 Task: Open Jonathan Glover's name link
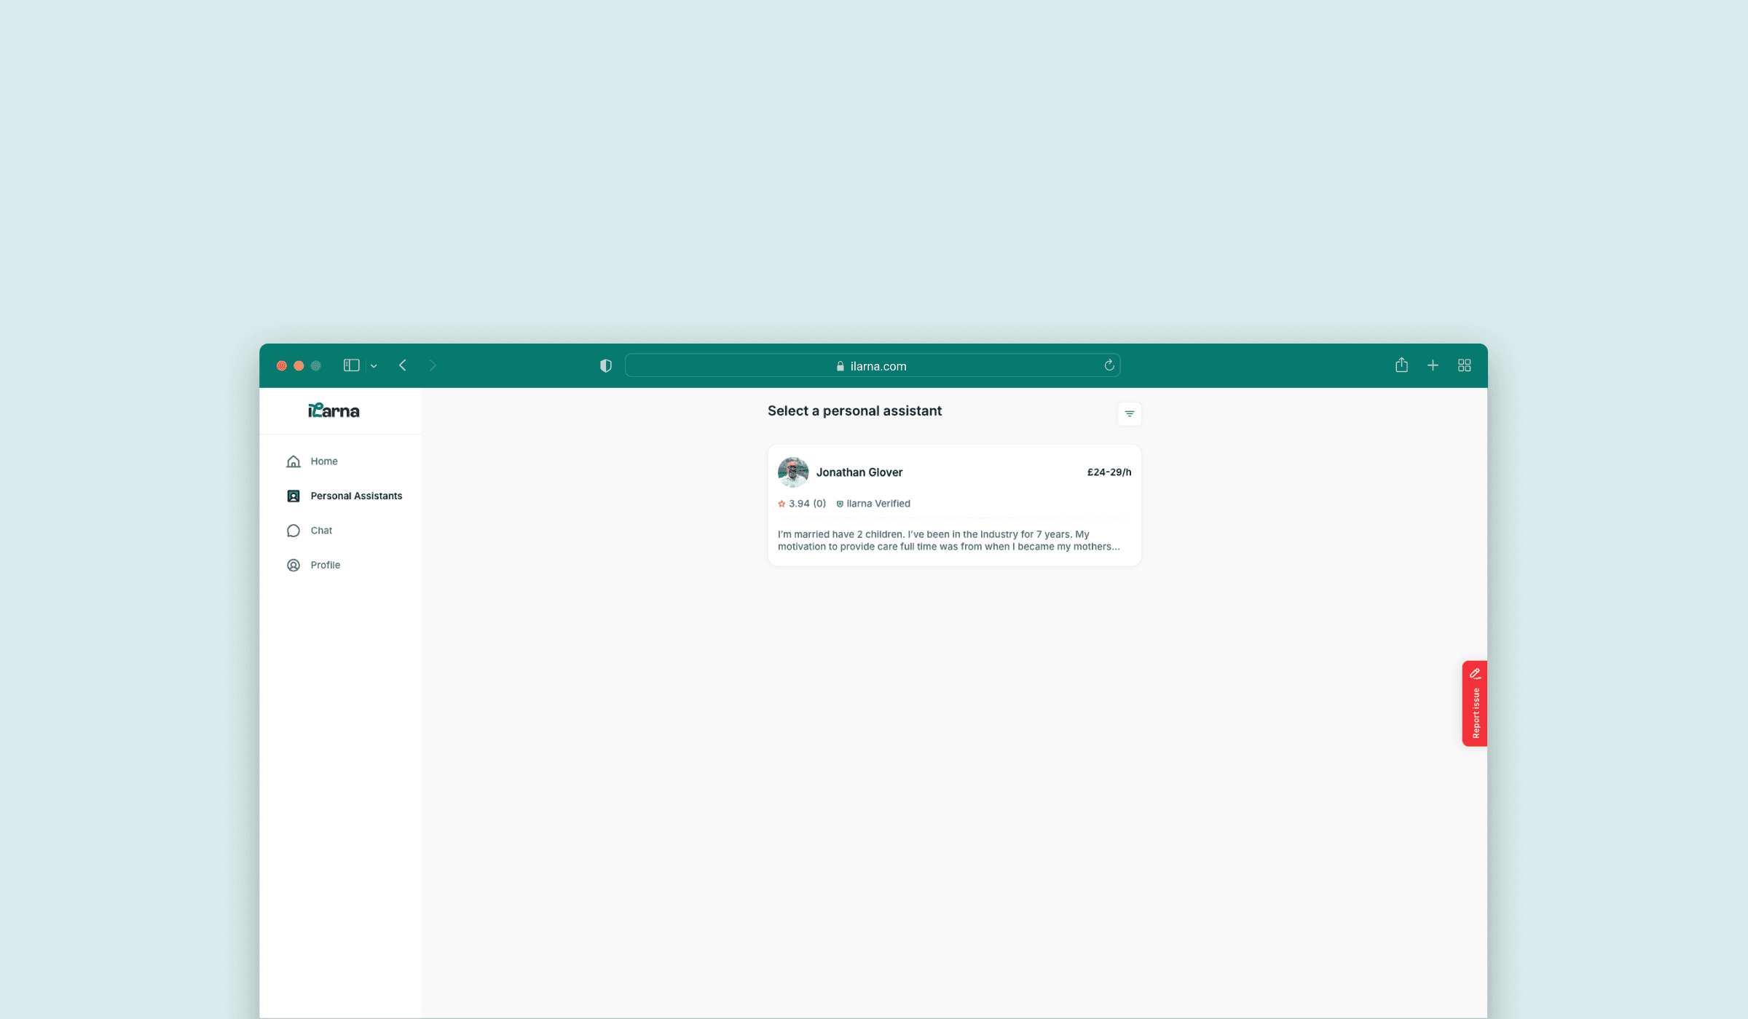pyautogui.click(x=859, y=472)
